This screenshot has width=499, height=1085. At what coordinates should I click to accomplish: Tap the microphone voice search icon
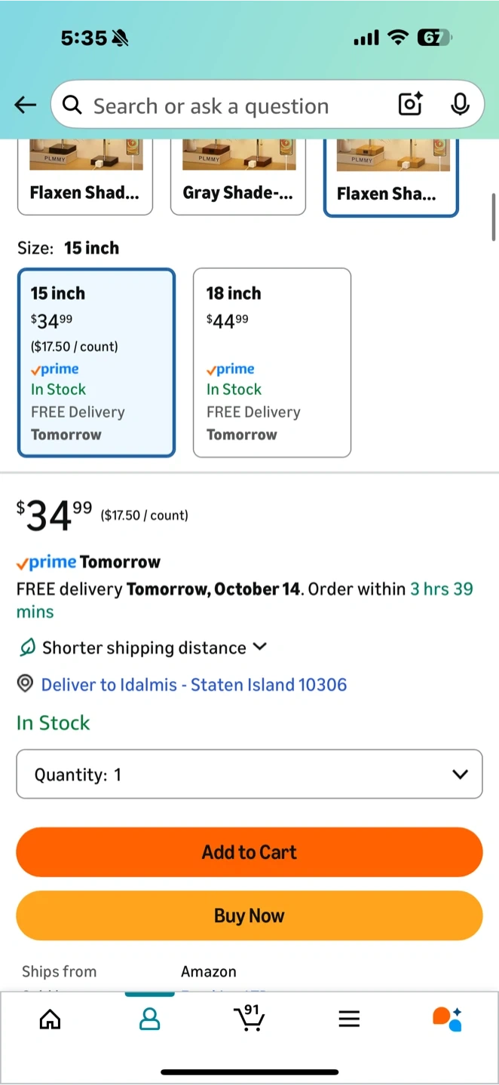tap(460, 105)
